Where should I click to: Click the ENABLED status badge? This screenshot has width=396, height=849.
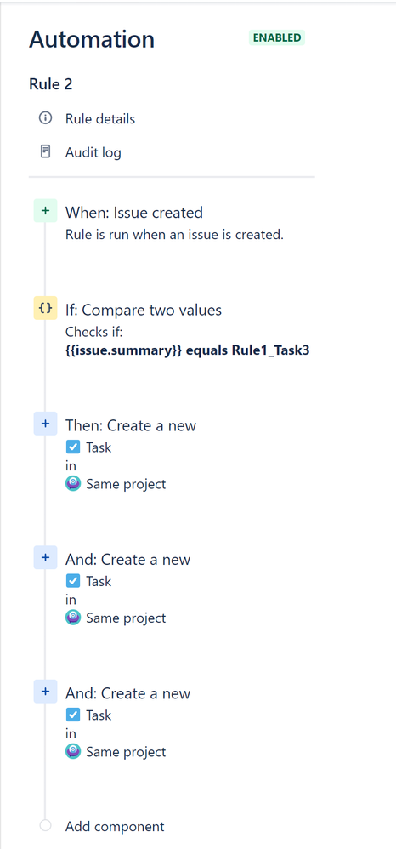click(277, 38)
